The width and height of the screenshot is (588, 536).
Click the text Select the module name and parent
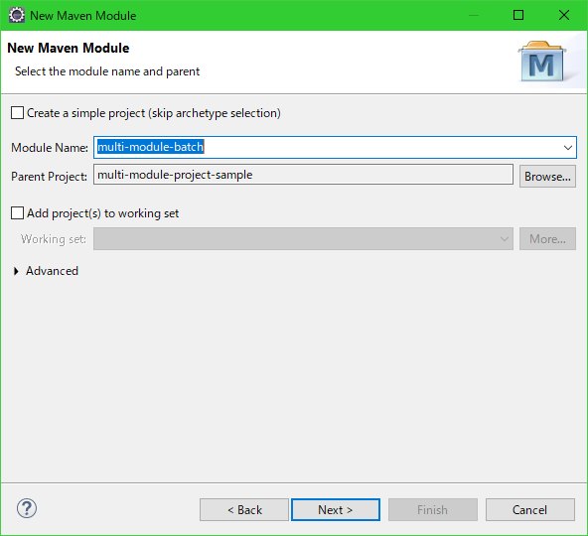point(107,71)
